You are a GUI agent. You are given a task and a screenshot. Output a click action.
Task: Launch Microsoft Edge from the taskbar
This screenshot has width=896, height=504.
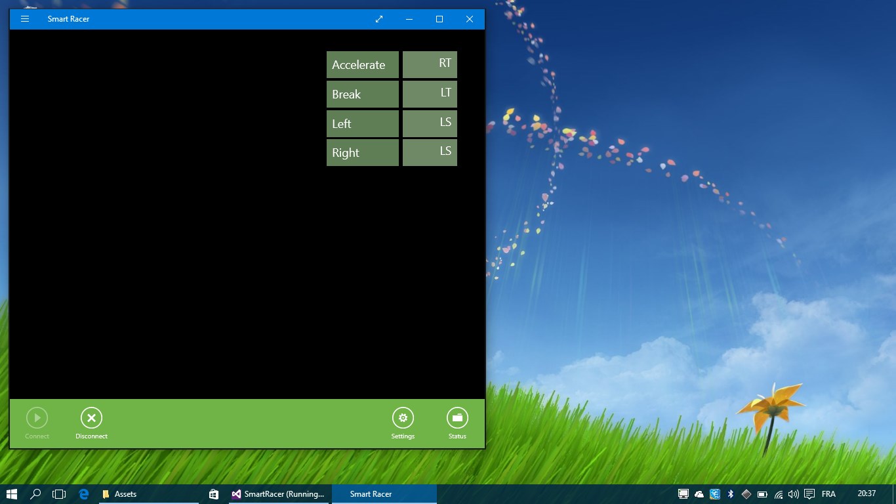coord(83,494)
